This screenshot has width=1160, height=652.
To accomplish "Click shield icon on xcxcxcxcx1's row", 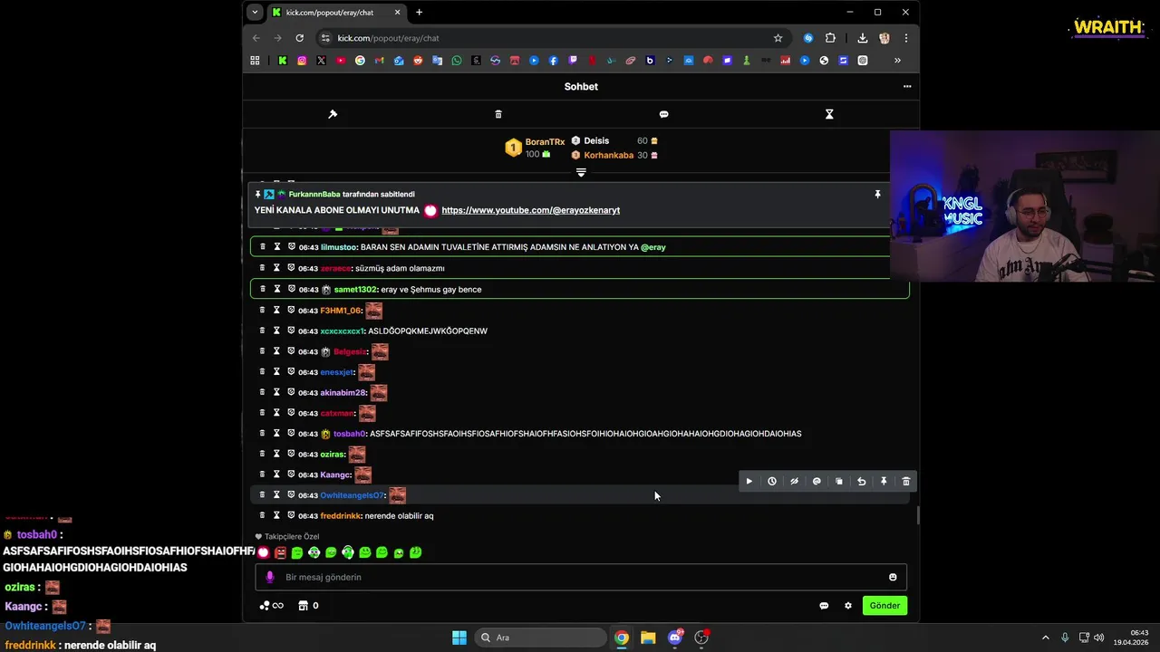I will point(291,331).
